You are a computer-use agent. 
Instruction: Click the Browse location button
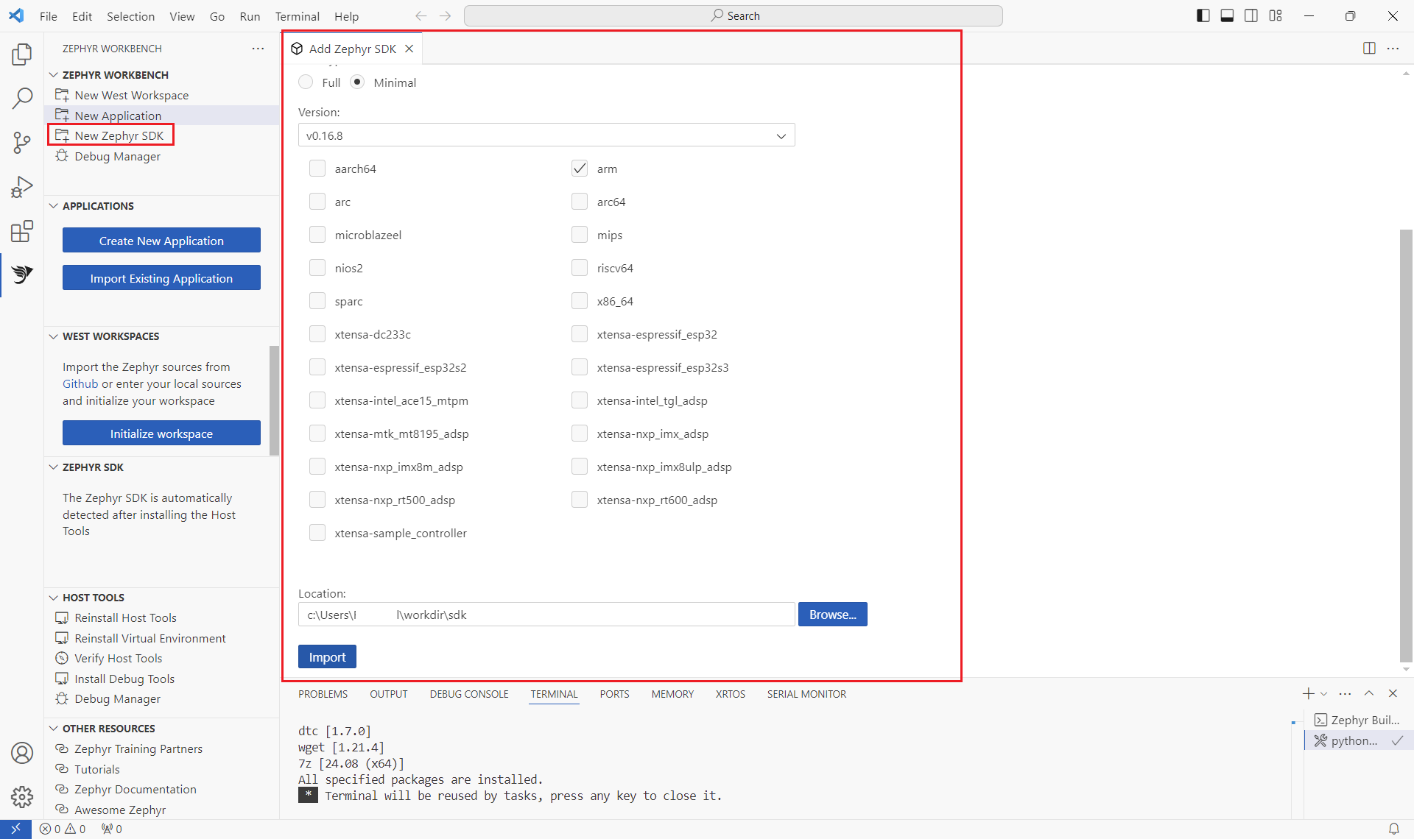[831, 615]
